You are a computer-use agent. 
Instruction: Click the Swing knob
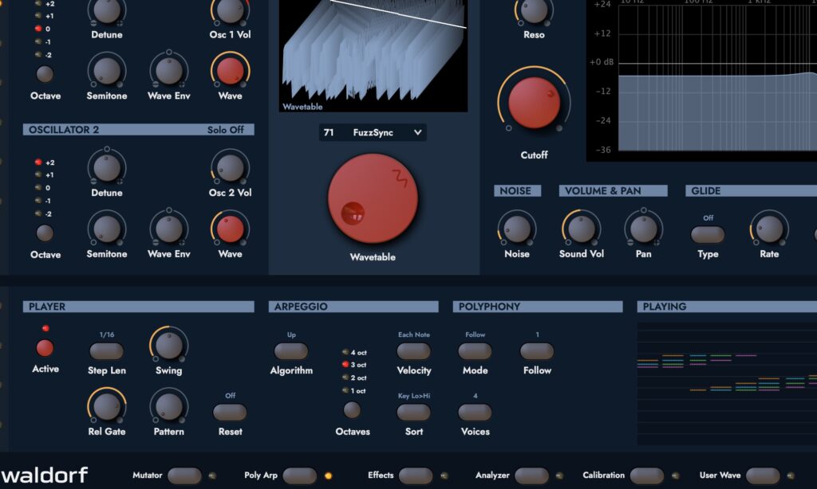(168, 346)
